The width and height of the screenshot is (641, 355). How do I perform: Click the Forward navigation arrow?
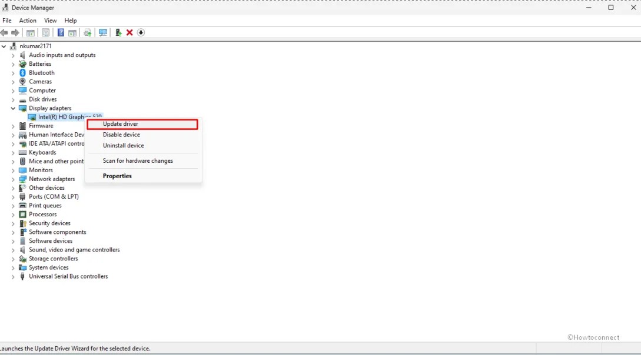click(15, 32)
